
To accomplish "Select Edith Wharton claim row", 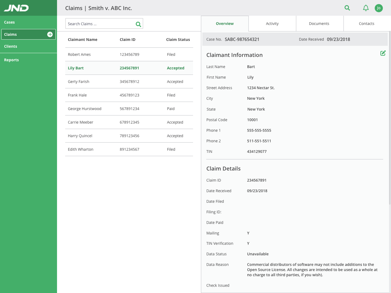I will pyautogui.click(x=129, y=149).
